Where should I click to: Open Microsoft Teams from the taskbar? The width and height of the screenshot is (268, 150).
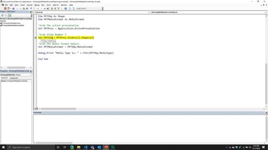[92, 147]
